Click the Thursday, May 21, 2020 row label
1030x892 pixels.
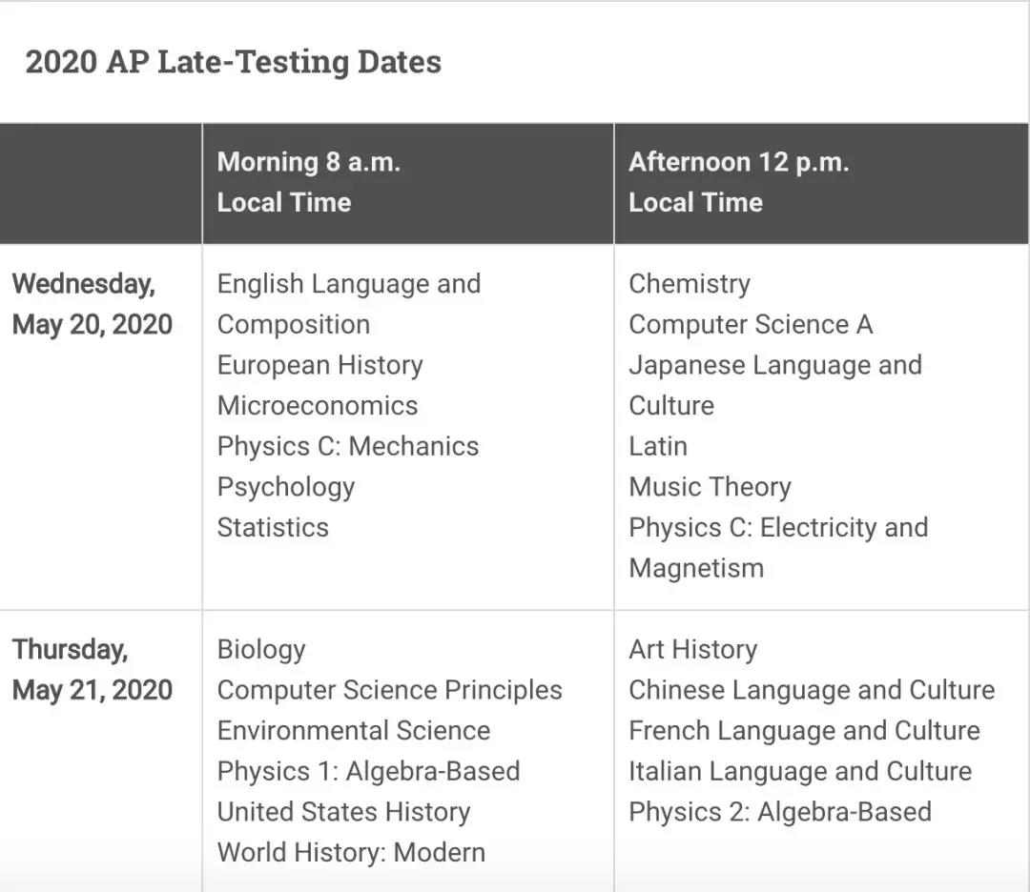click(x=92, y=670)
